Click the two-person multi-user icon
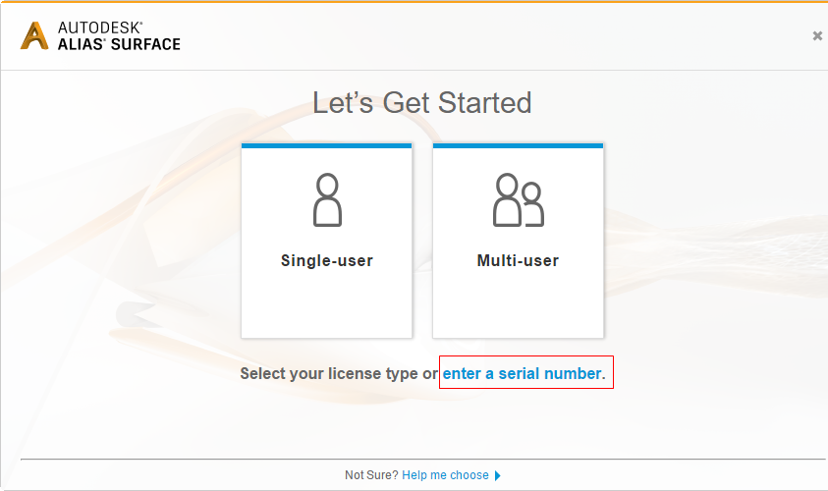828x491 pixels. [x=518, y=200]
